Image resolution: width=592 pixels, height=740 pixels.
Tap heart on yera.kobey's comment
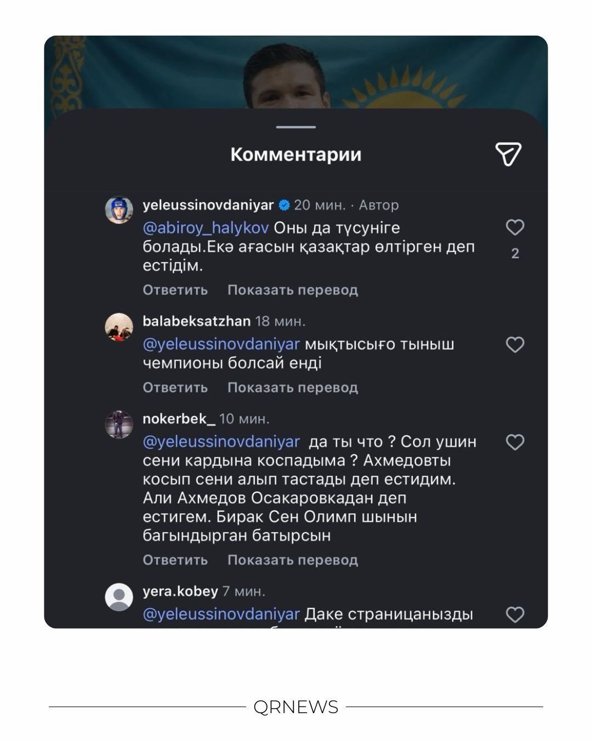pyautogui.click(x=515, y=614)
